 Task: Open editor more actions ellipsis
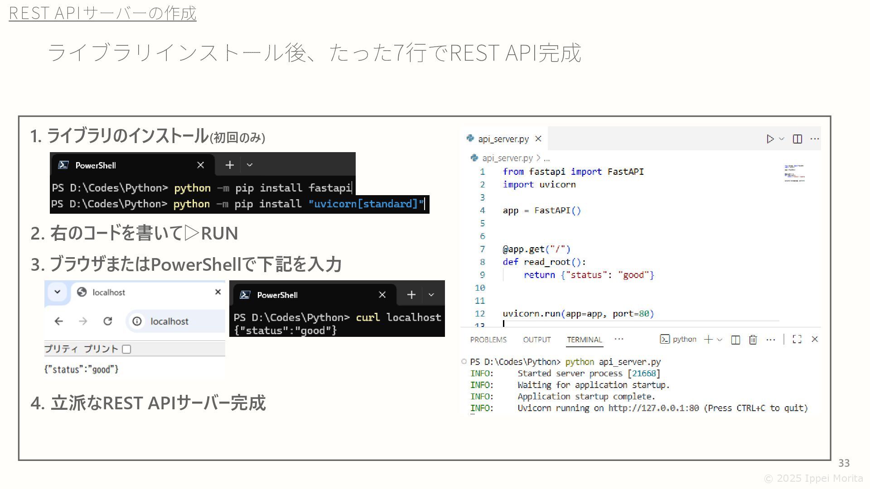[815, 139]
